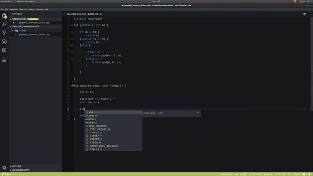Open the Selection menu
Image resolution: width=313 pixels, height=176 pixels.
coord(14,9)
